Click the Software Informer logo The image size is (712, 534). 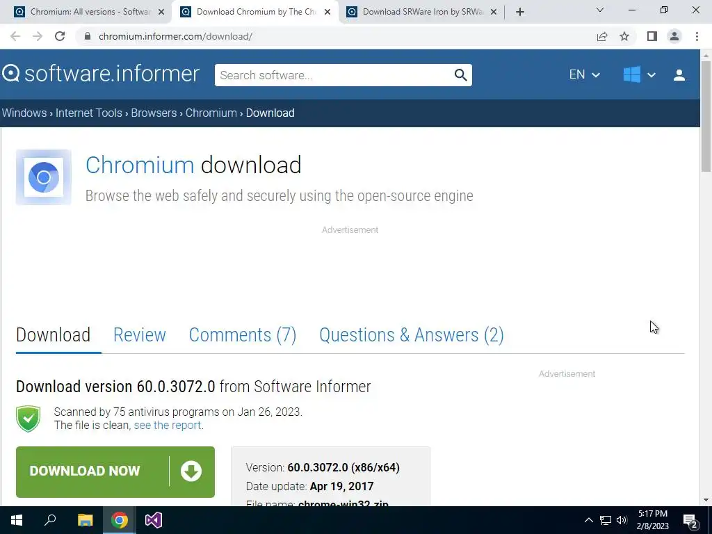pos(101,74)
